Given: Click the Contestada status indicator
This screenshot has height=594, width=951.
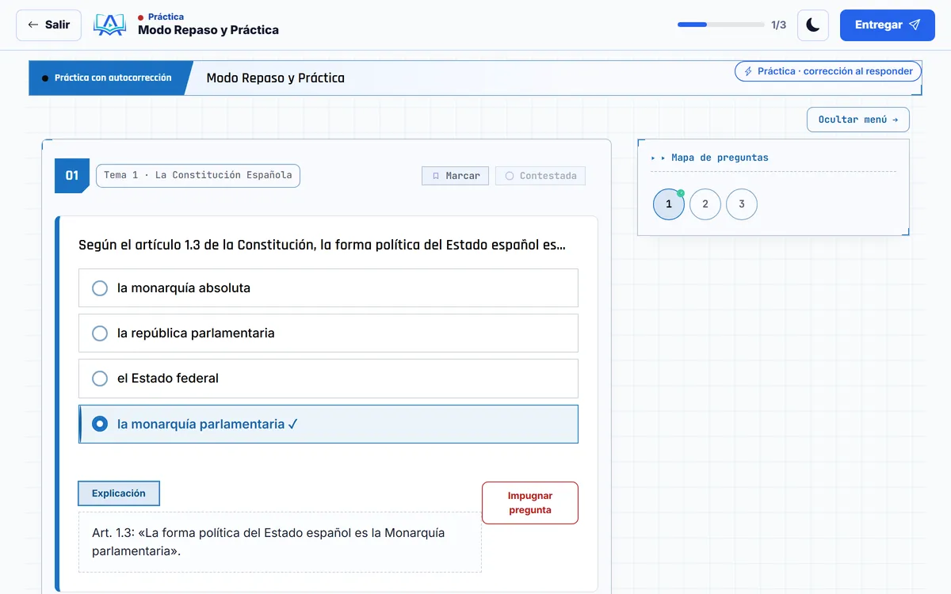Looking at the screenshot, I should (x=540, y=176).
